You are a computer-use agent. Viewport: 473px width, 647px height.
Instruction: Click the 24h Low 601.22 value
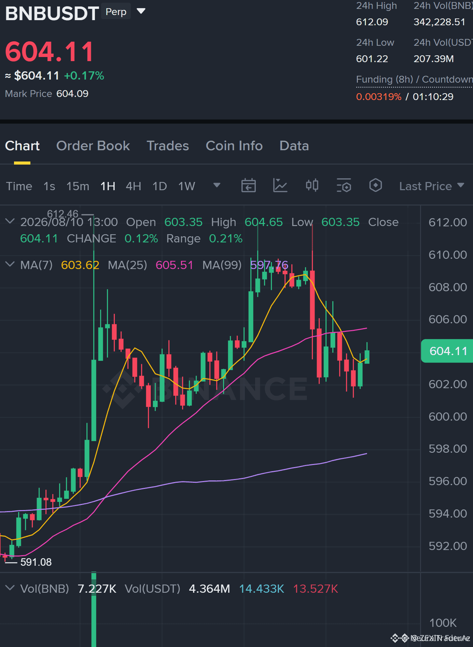coord(372,59)
